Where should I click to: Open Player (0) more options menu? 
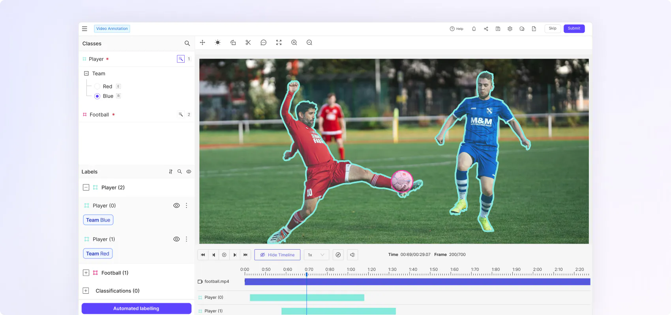pos(186,206)
